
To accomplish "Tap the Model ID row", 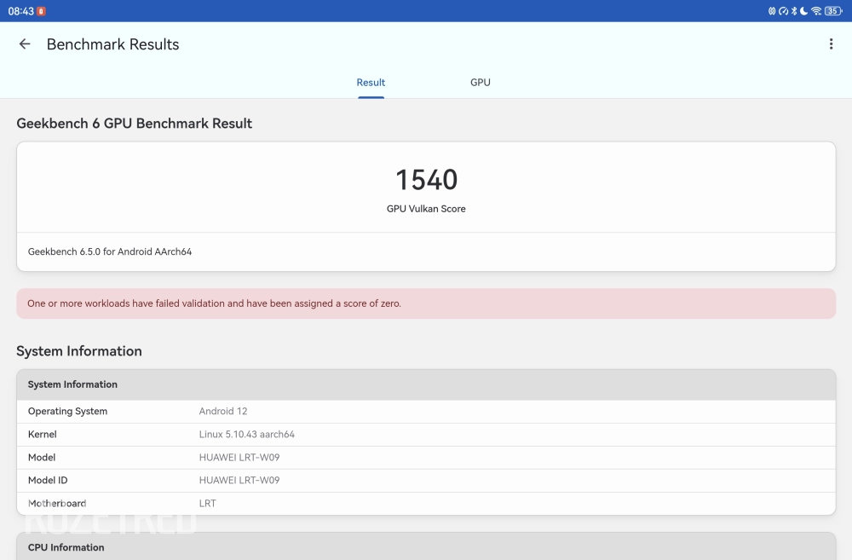I will (x=426, y=481).
